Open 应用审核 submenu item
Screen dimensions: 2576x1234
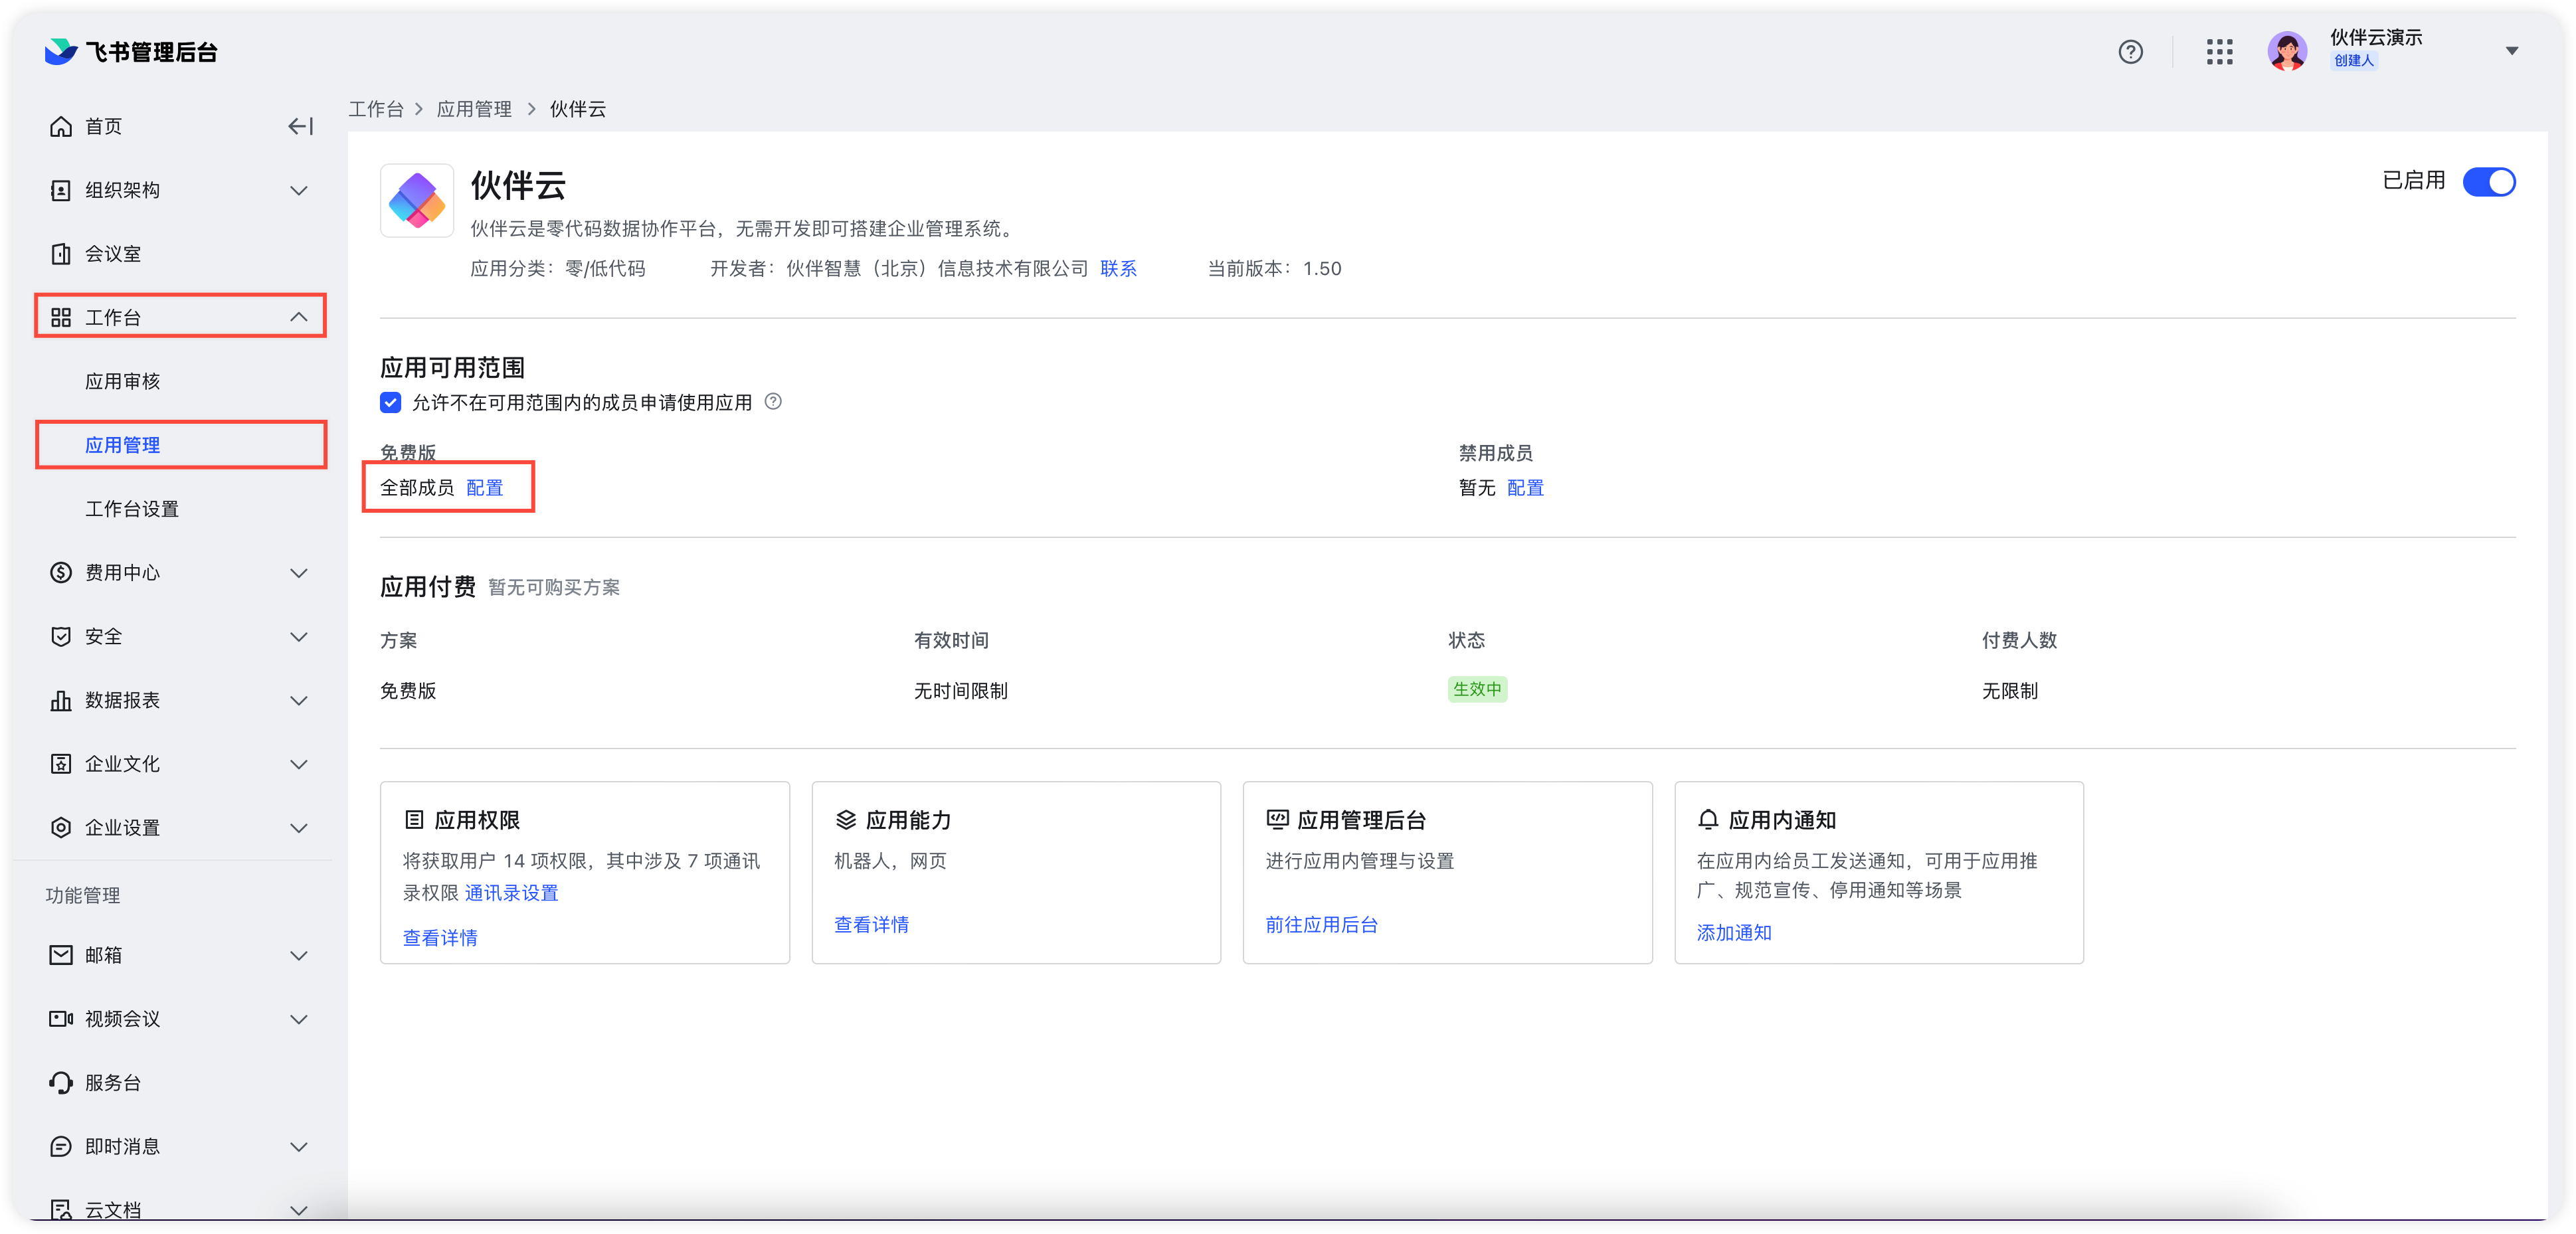coord(122,381)
